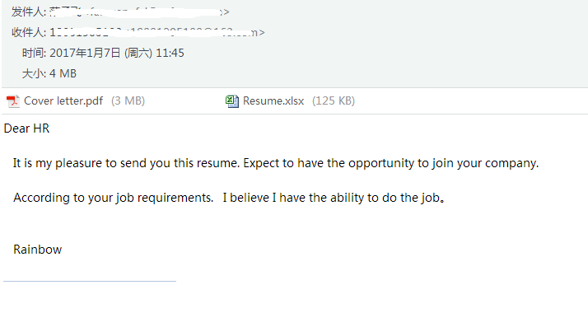Click the 11:45 time value
Viewport: 588px width, 313px height.
pyautogui.click(x=170, y=53)
